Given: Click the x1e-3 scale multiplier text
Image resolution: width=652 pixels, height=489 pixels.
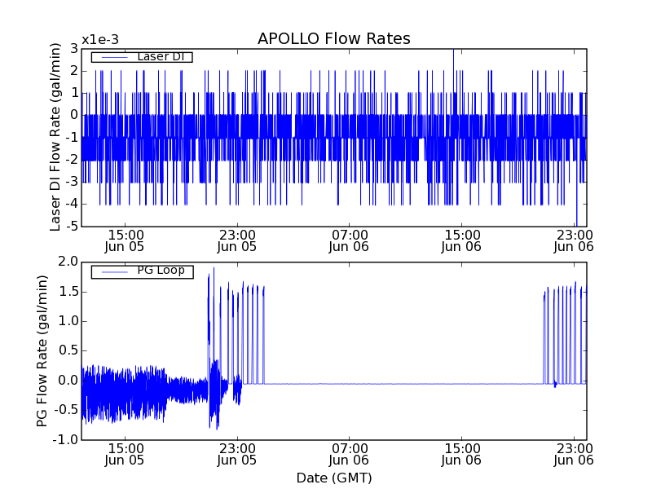Looking at the screenshot, I should (100, 40).
